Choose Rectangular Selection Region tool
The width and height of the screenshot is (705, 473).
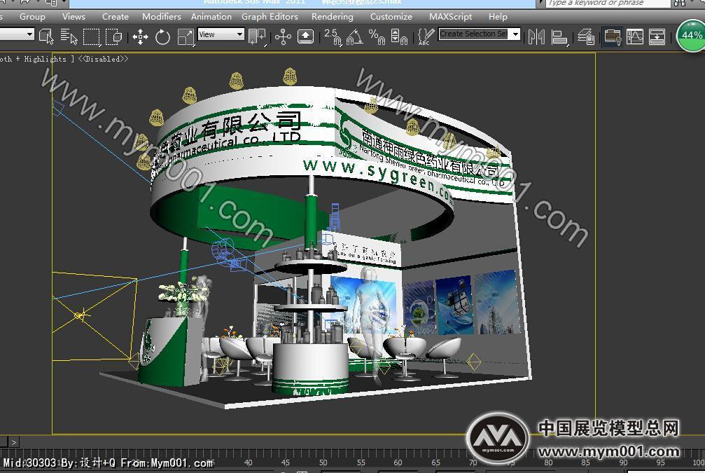pos(91,36)
